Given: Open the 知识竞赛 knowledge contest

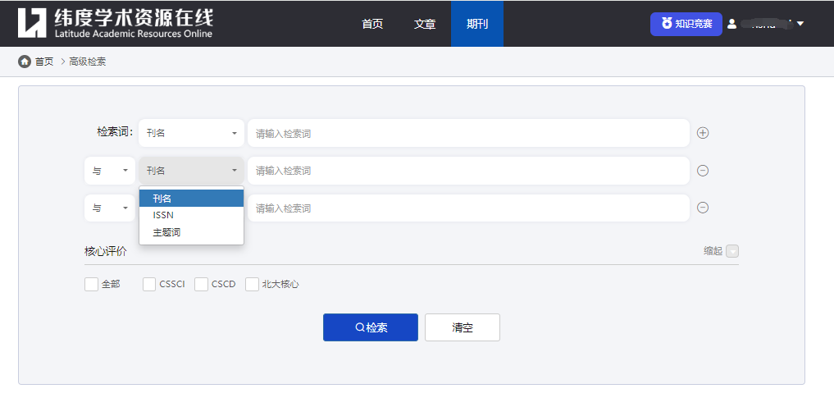Looking at the screenshot, I should (x=686, y=24).
